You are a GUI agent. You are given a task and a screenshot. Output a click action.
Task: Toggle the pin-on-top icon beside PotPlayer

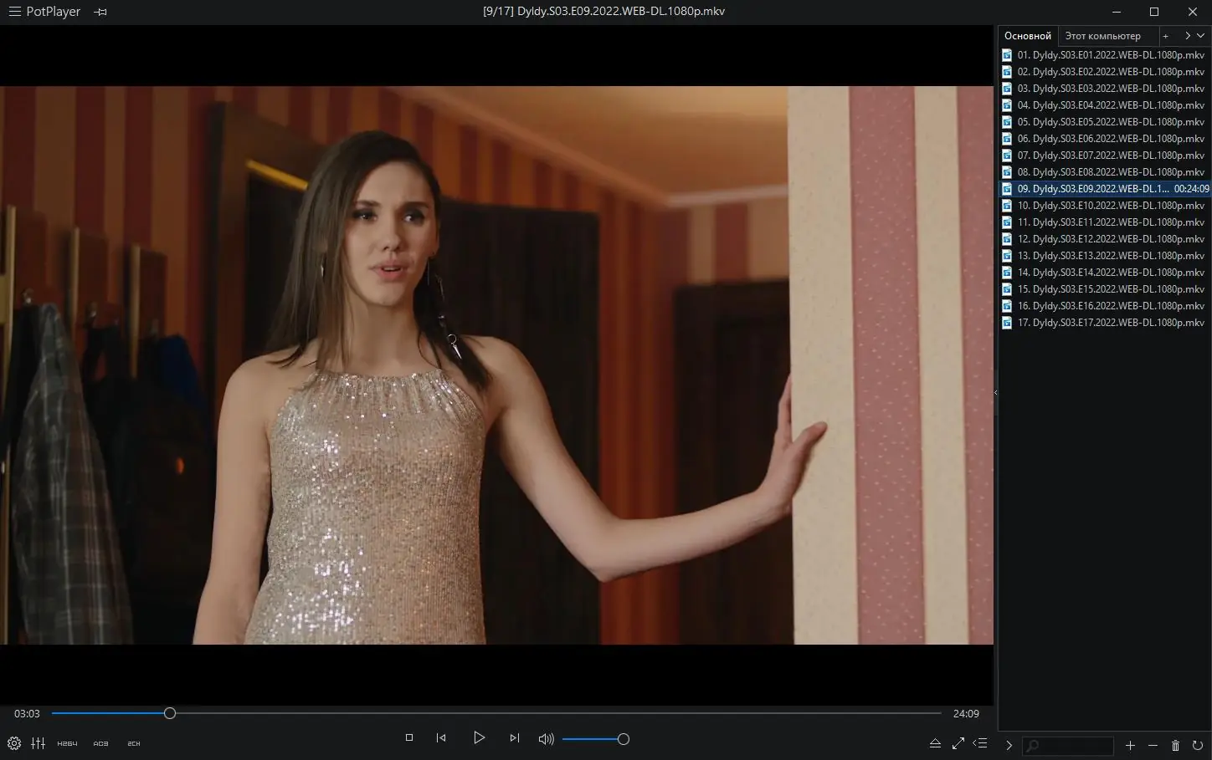pyautogui.click(x=100, y=12)
